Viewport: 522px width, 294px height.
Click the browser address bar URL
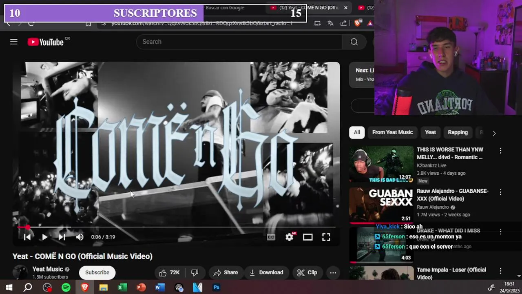click(x=202, y=23)
